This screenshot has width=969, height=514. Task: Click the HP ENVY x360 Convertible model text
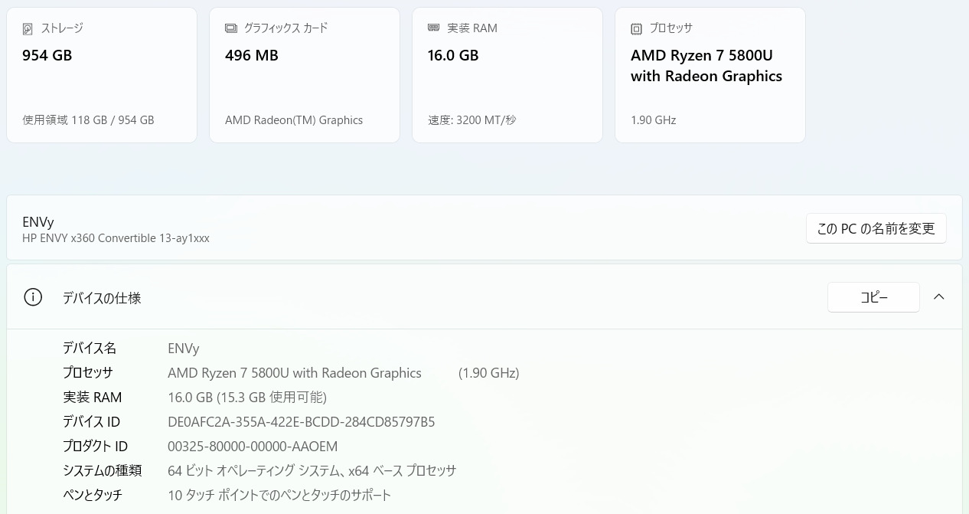tap(116, 238)
